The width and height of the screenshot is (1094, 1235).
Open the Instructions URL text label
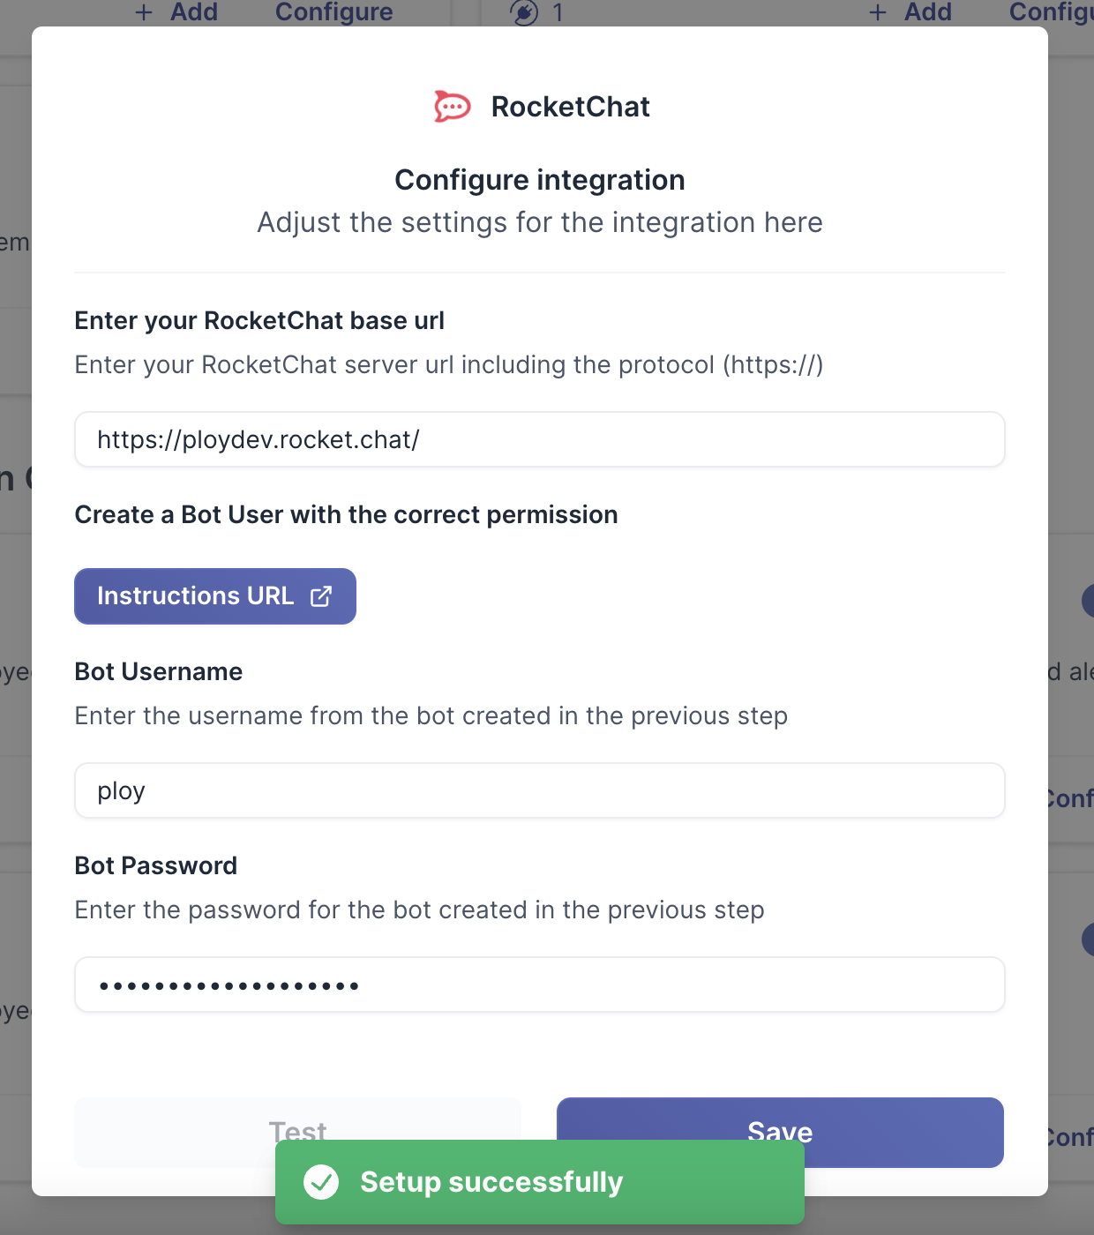tap(195, 596)
